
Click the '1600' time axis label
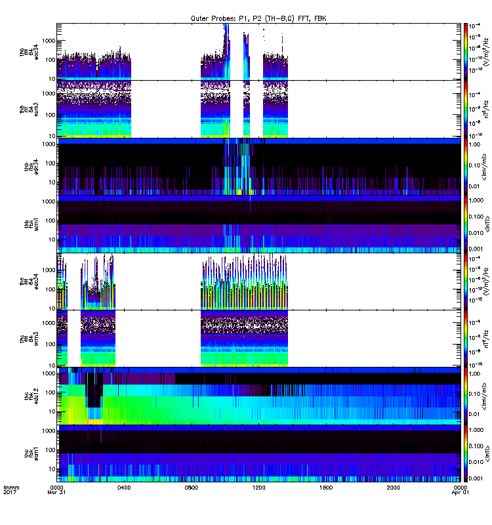click(326, 488)
